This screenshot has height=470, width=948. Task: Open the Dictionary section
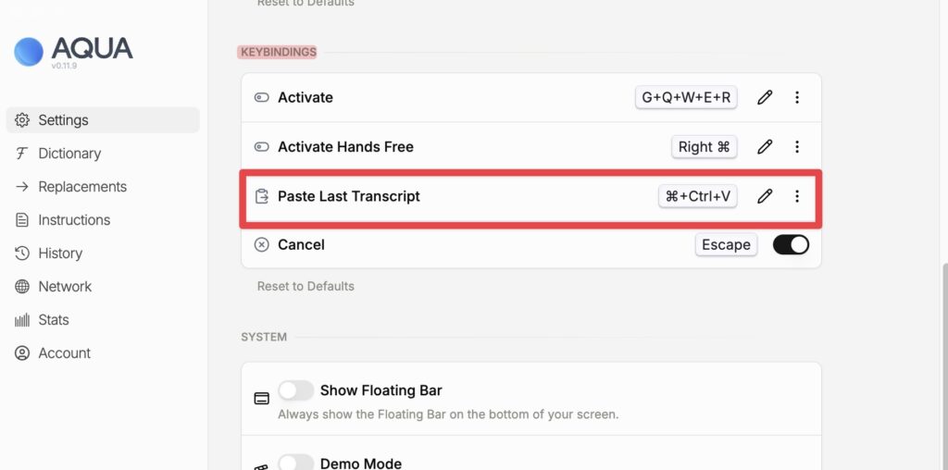pos(69,154)
